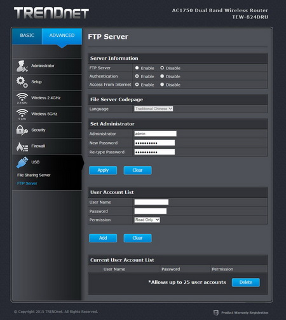
Task: Click the USB plug icon
Action: pyautogui.click(x=22, y=162)
